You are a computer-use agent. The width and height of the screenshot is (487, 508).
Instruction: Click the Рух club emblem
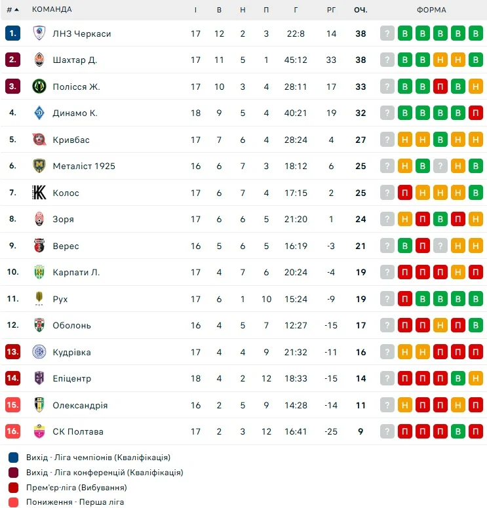click(39, 299)
